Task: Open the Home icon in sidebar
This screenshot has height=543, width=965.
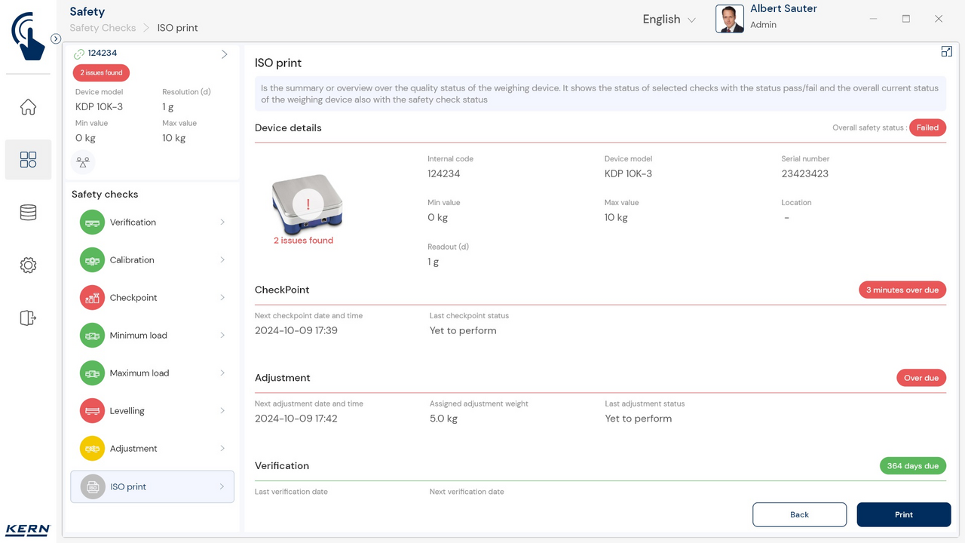Action: coord(28,107)
